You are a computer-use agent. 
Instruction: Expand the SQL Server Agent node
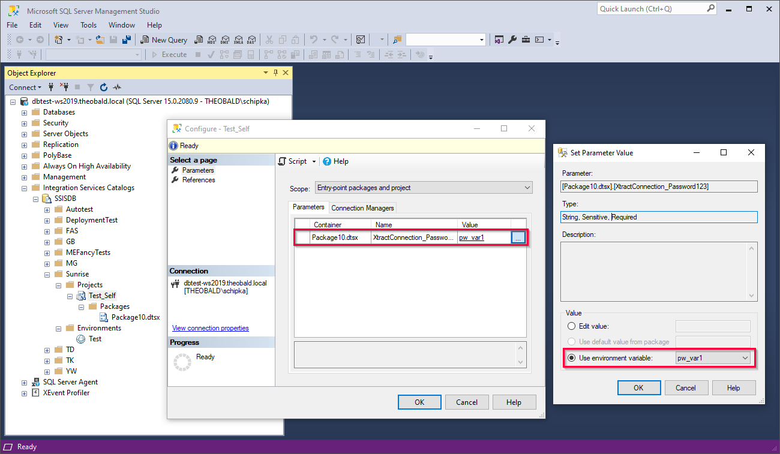[x=25, y=382]
